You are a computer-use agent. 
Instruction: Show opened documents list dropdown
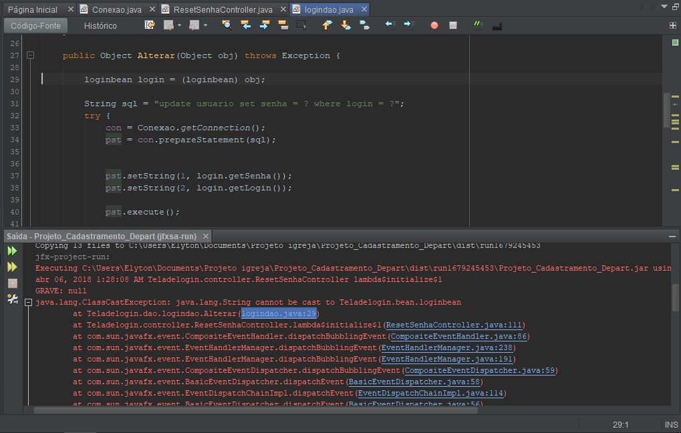click(x=664, y=7)
